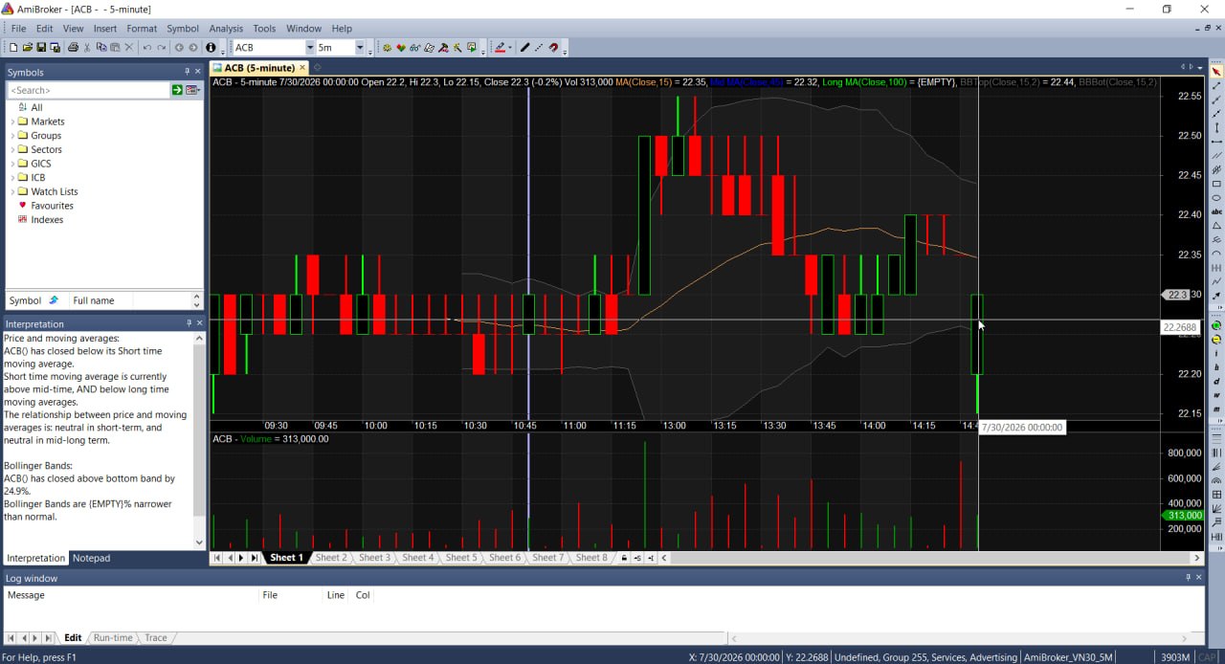This screenshot has height=664, width=1225.
Task: Expand the Sectors tree folder
Action: point(12,149)
